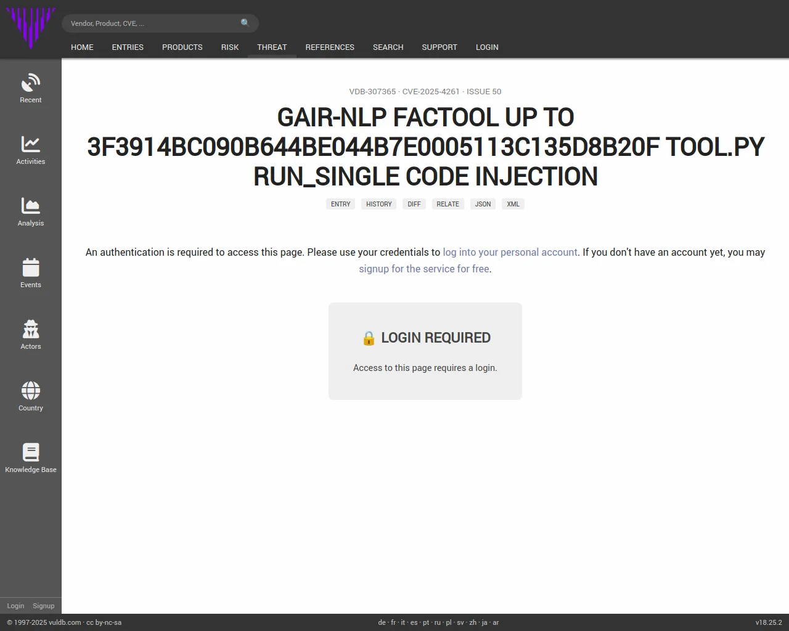Image resolution: width=789 pixels, height=631 pixels.
Task: Switch language to ru
Action: point(438,622)
